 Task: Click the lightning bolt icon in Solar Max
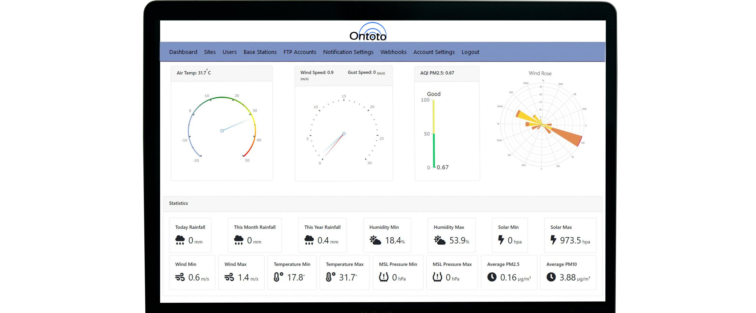553,240
